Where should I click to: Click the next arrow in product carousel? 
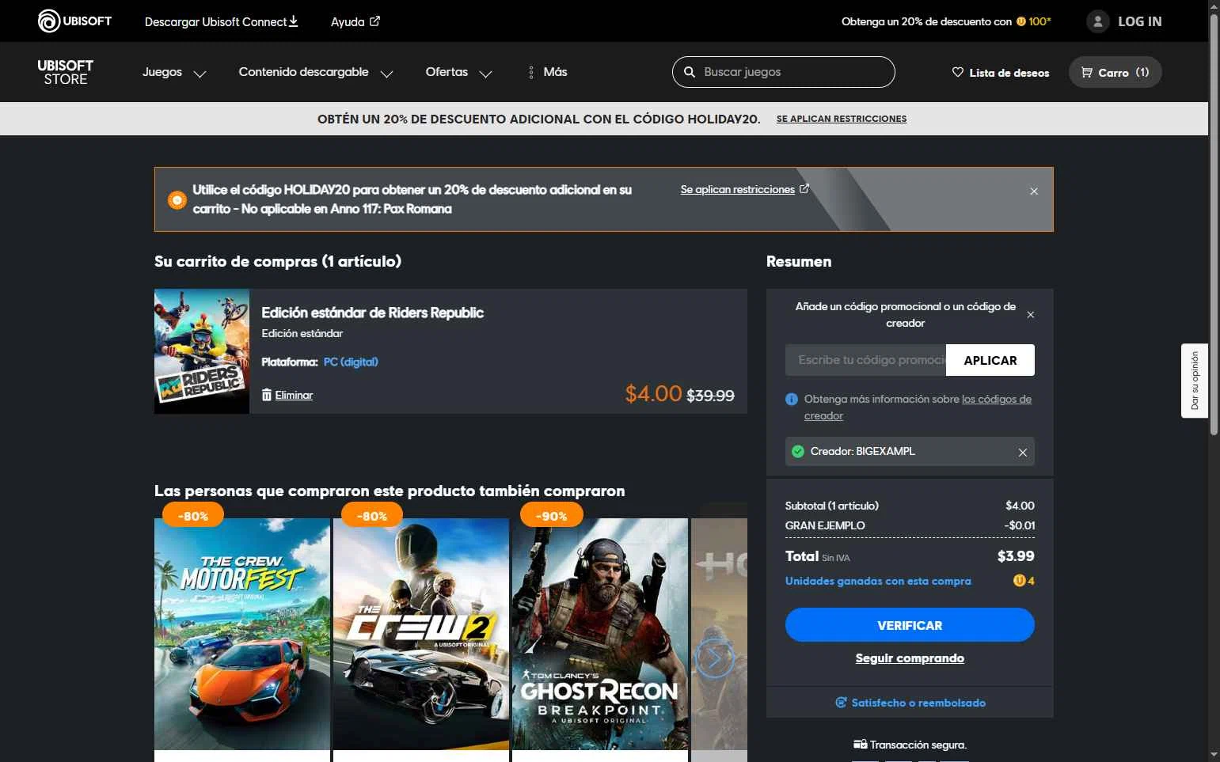[714, 658]
